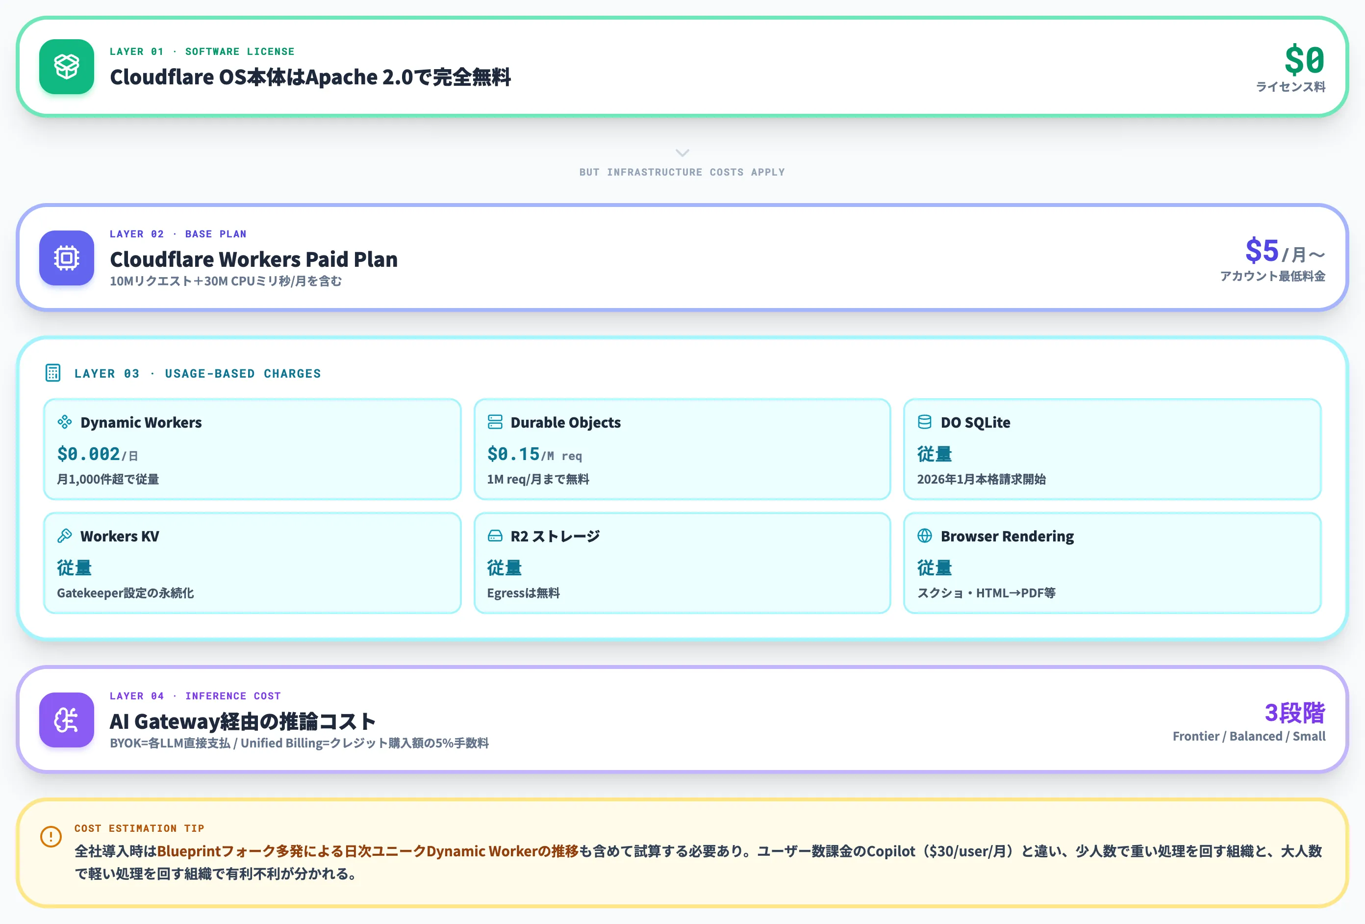Click 'Frontier / Balanced / Small' caption
This screenshot has width=1365, height=924.
1249,737
